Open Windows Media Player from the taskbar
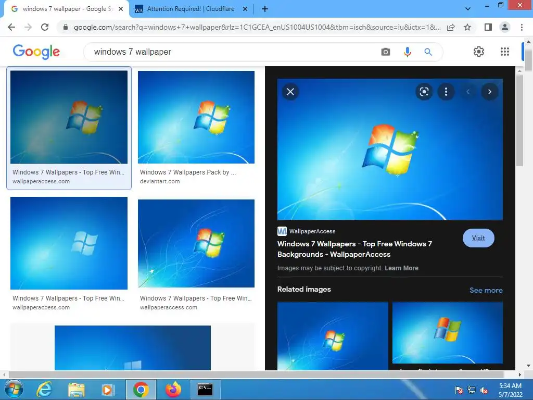Image resolution: width=533 pixels, height=400 pixels. 108,390
